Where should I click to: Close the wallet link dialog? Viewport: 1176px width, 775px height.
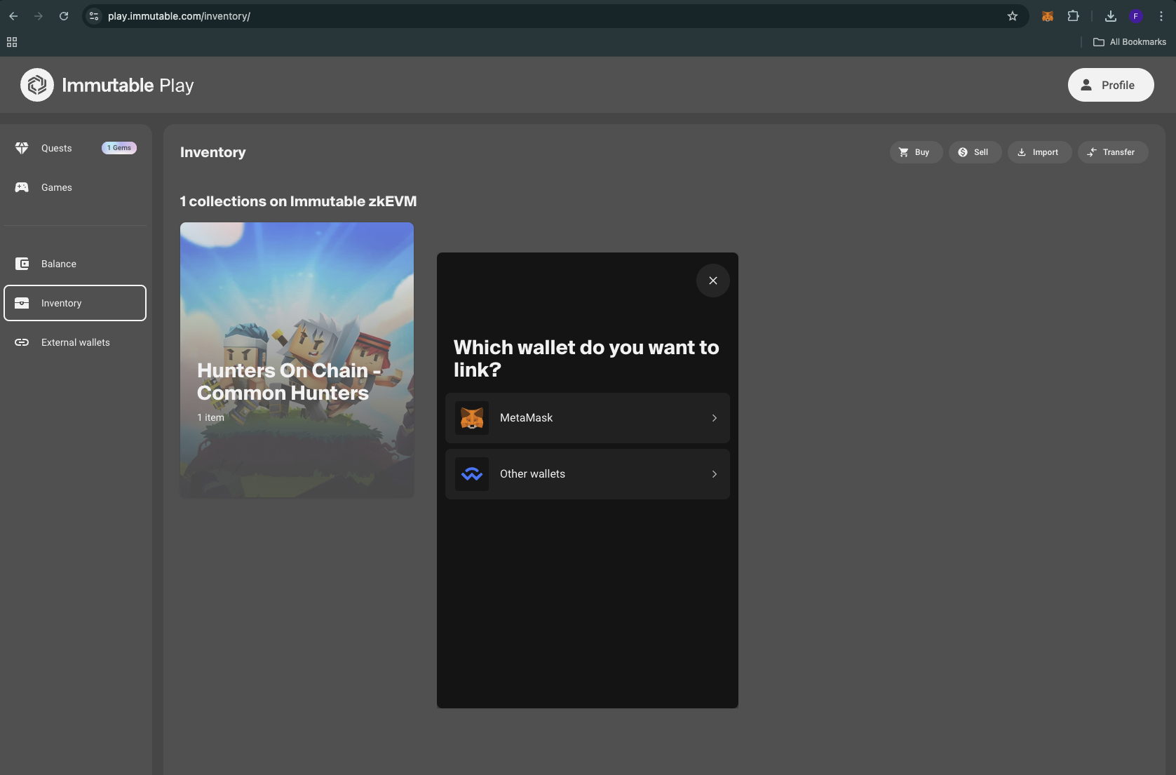713,281
